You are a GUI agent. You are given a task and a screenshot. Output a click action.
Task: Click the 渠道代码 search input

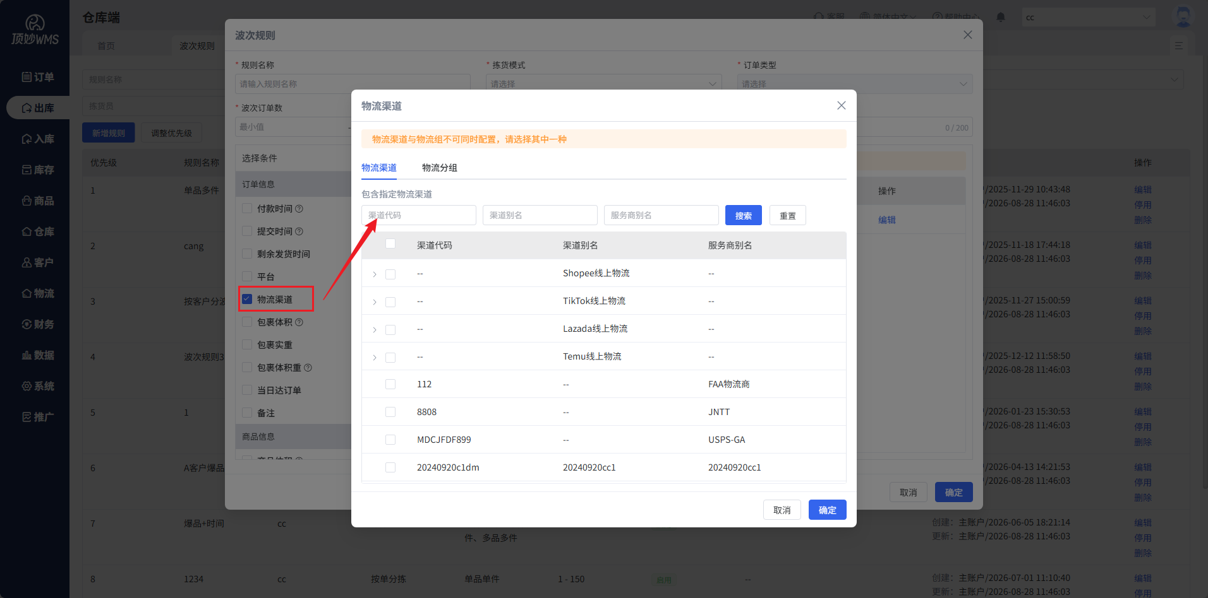[419, 215]
